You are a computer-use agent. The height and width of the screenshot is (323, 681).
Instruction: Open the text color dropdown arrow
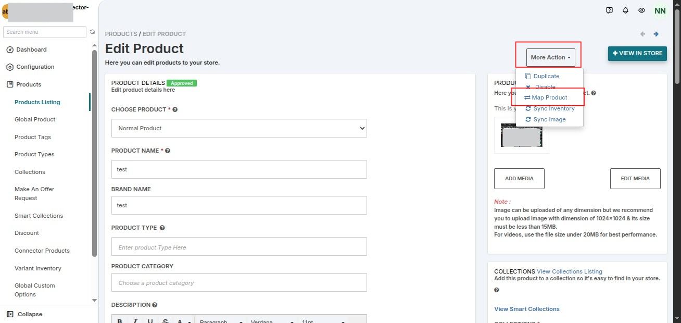pyautogui.click(x=190, y=322)
